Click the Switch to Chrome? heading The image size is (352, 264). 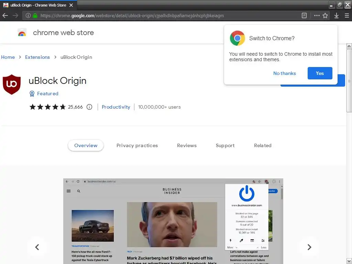(272, 38)
